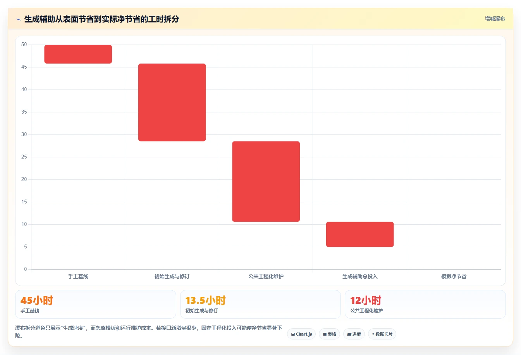Click the 进度 chip icon
Image resolution: width=521 pixels, height=355 pixels.
(349, 334)
